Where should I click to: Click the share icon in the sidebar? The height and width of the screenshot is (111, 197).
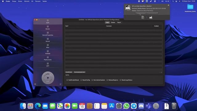coord(35,84)
